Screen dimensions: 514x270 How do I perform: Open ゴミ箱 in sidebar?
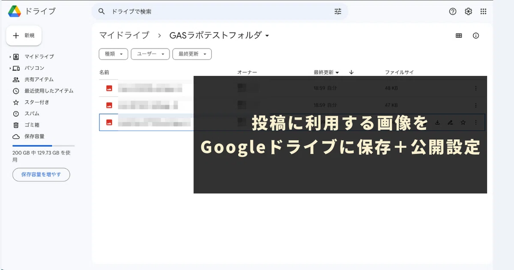[x=32, y=125]
